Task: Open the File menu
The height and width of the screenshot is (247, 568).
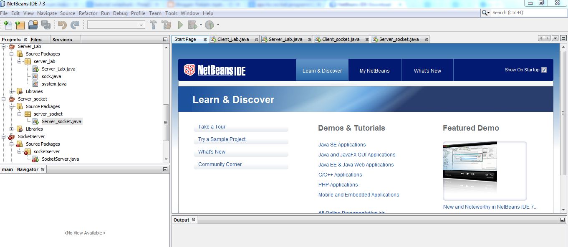Action: tap(4, 13)
